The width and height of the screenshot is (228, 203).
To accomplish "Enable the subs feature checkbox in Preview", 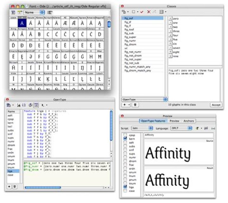I will point(125,146).
